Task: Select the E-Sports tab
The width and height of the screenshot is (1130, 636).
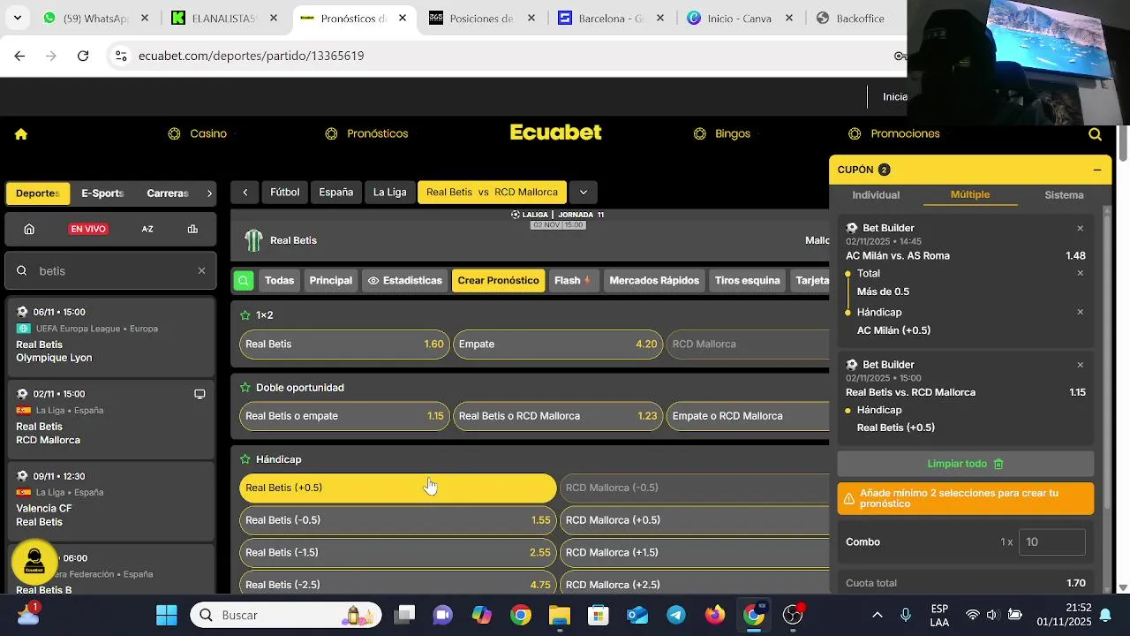Action: 102,193
